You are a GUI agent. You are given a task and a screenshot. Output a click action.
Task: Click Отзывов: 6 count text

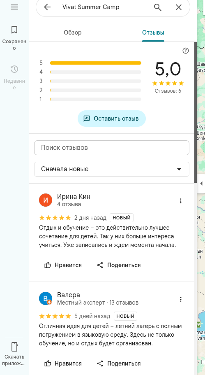(x=168, y=91)
